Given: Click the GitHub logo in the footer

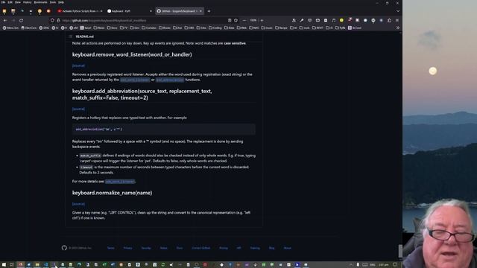Looking at the screenshot, I should coord(64,248).
